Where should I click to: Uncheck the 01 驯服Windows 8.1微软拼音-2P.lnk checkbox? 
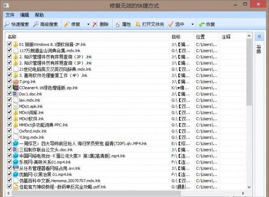pyautogui.click(x=9, y=44)
